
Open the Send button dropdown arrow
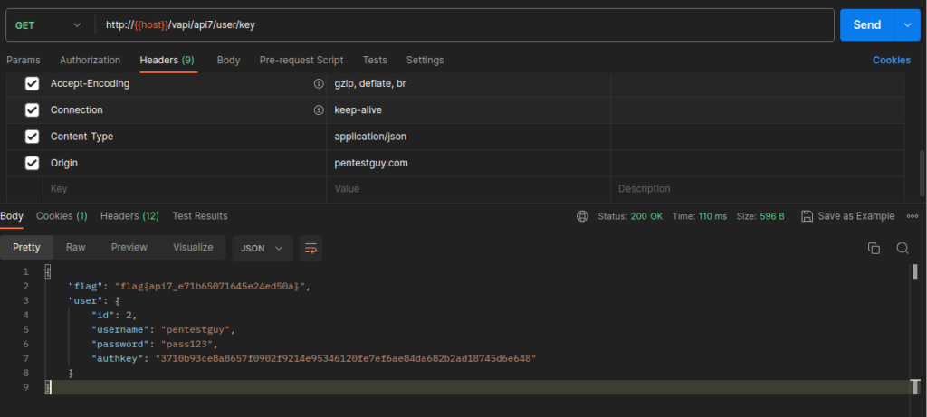click(x=909, y=24)
